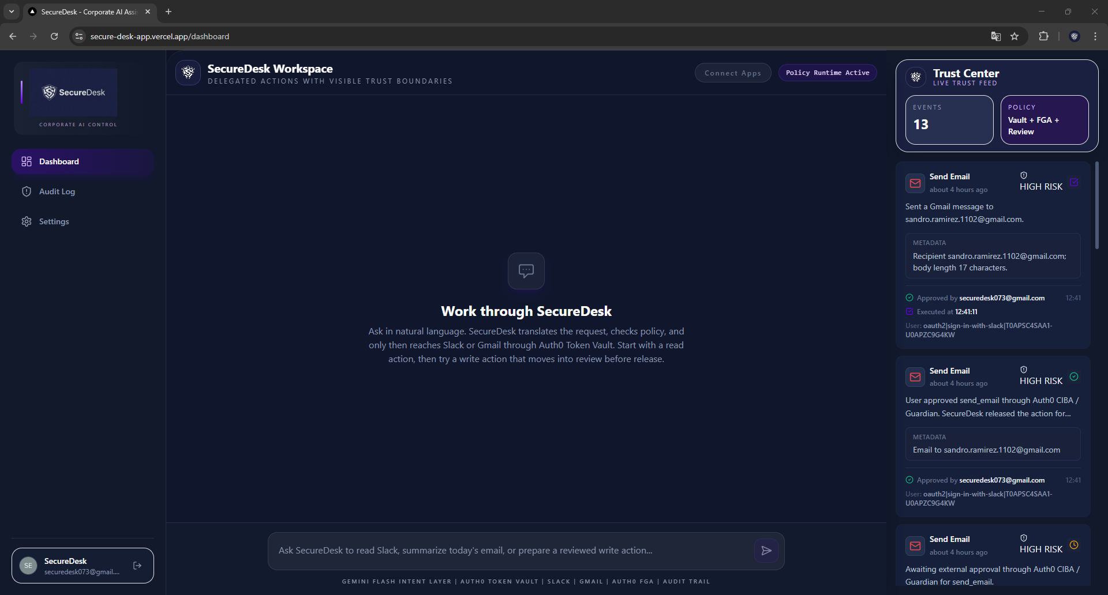
Task: Click the browser forward arrow
Action: (x=33, y=36)
